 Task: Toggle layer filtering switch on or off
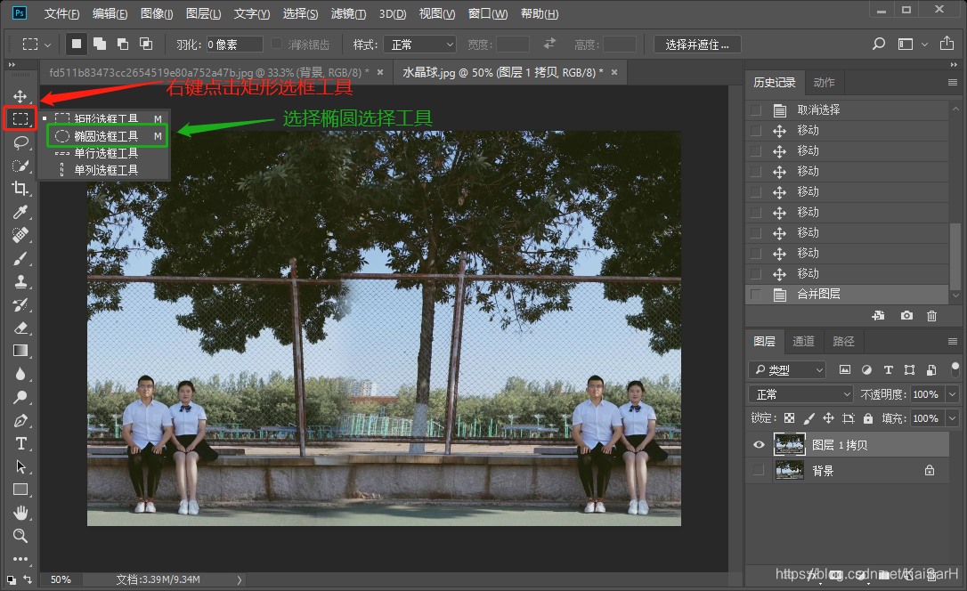[955, 369]
